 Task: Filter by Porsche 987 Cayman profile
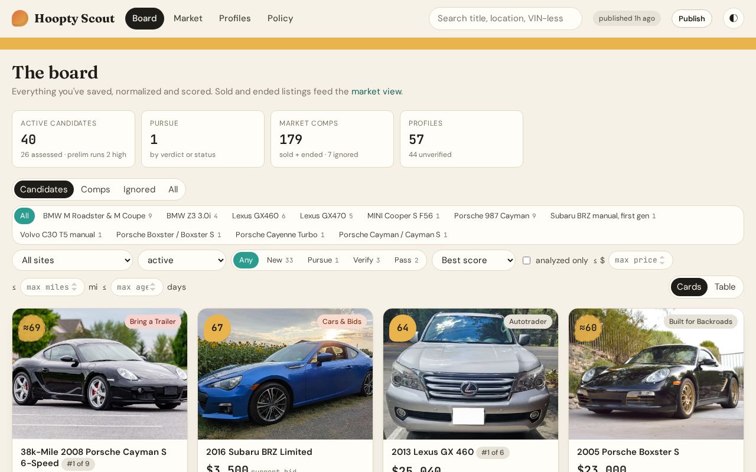pyautogui.click(x=495, y=216)
